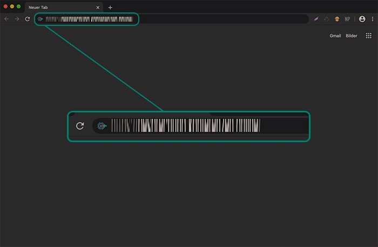Open the Google apps grid
Image resolution: width=378 pixels, height=247 pixels.
tap(369, 36)
